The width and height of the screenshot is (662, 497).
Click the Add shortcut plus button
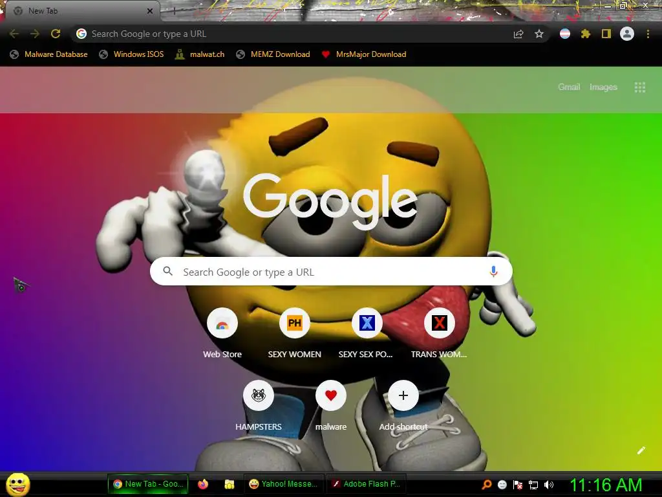[x=403, y=395]
